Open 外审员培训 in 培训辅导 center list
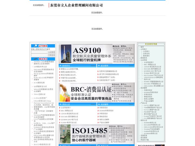This screenshot has height=146, width=195. point(103,114)
